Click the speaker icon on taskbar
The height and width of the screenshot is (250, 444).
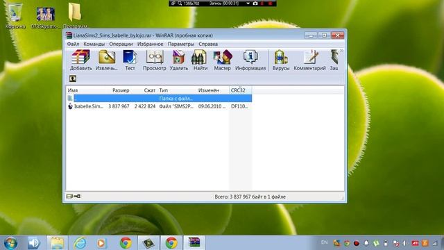coord(34,243)
